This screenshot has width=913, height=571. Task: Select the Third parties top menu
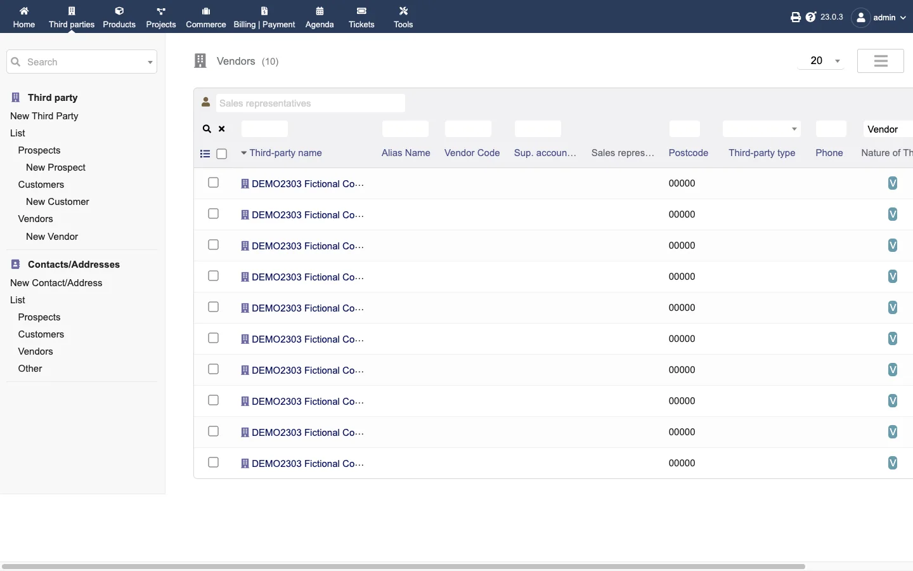72,17
